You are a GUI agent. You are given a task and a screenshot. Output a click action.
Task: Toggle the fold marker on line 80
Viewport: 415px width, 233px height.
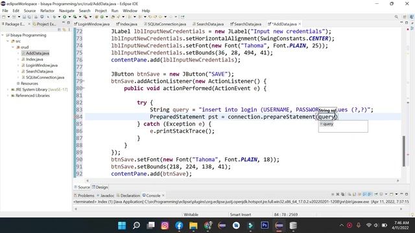[84, 88]
